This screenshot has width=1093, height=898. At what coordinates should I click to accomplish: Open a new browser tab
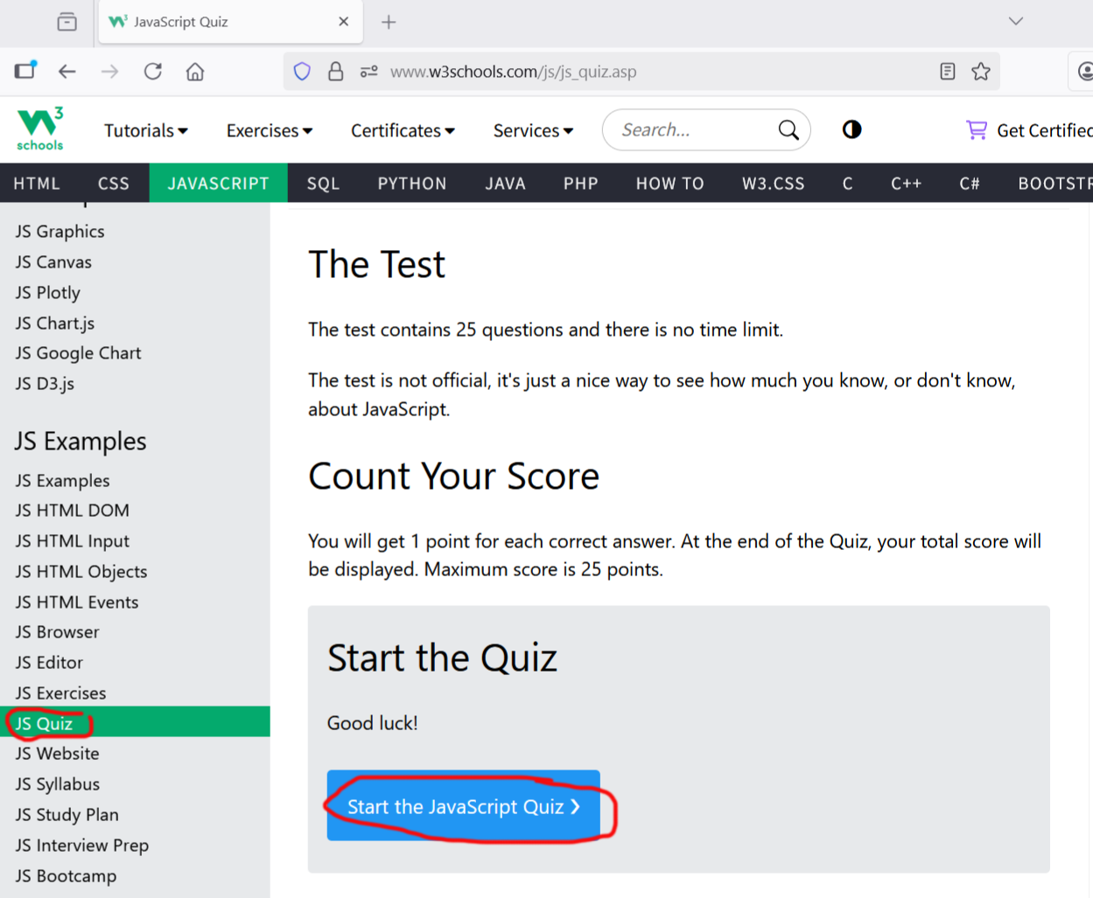tap(389, 22)
